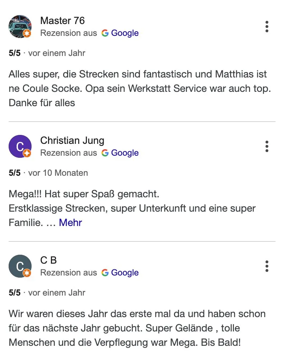Click Google logo in Christian Jung review

[105, 153]
